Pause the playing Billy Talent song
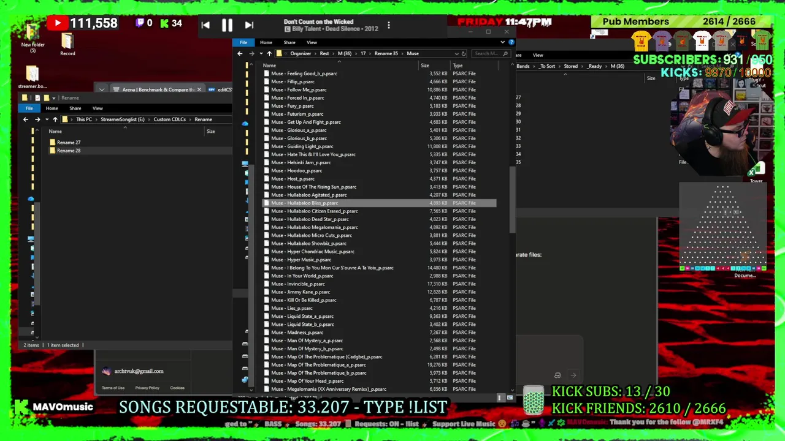This screenshot has width=785, height=441. 227,25
